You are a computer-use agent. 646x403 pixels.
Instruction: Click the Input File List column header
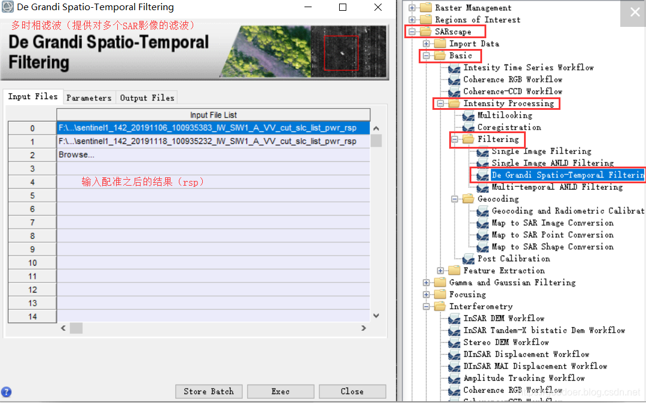[x=214, y=115]
